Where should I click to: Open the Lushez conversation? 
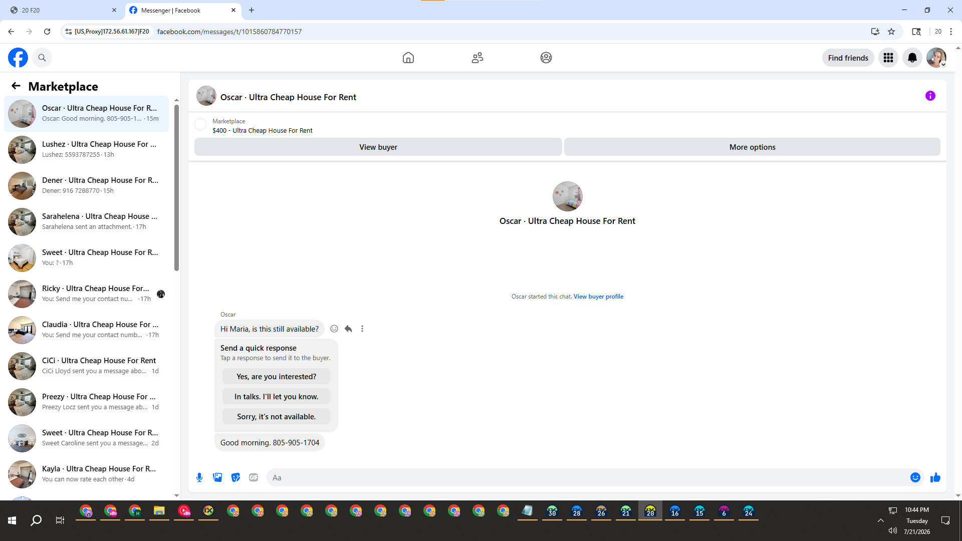click(87, 150)
